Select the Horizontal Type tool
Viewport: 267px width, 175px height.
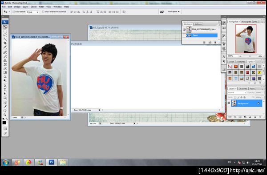5,90
